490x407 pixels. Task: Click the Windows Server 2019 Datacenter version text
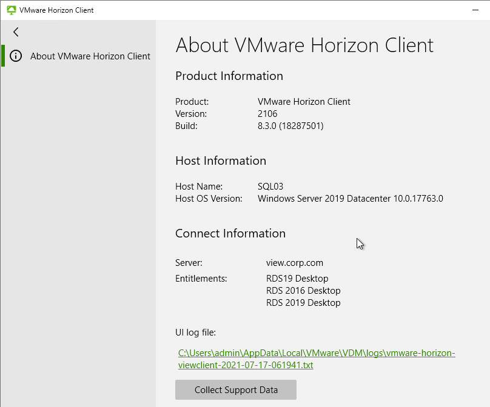pyautogui.click(x=351, y=199)
